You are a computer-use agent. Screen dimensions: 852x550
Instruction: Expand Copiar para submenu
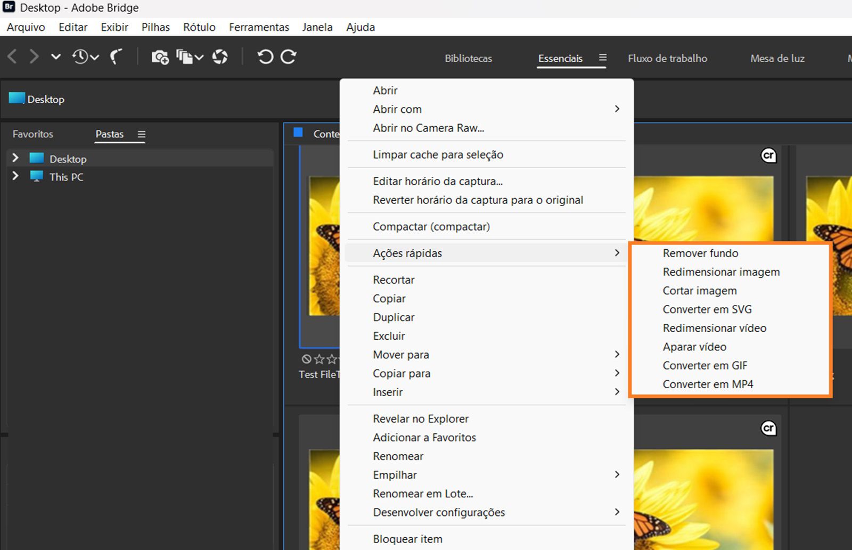tap(487, 373)
